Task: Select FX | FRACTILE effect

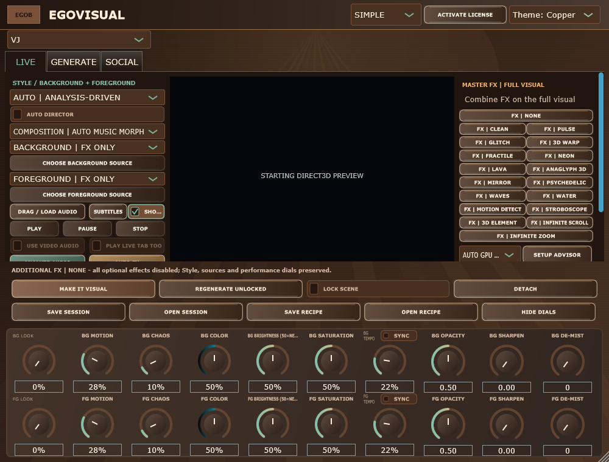Action: click(493, 156)
